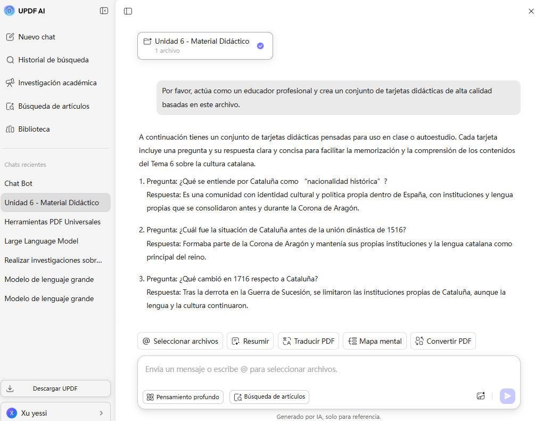This screenshot has height=421, width=535.
Task: Enable Pensamiento profundo mode
Action: point(183,396)
